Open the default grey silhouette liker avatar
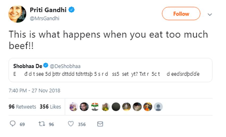226x137 pixels. [158, 107]
